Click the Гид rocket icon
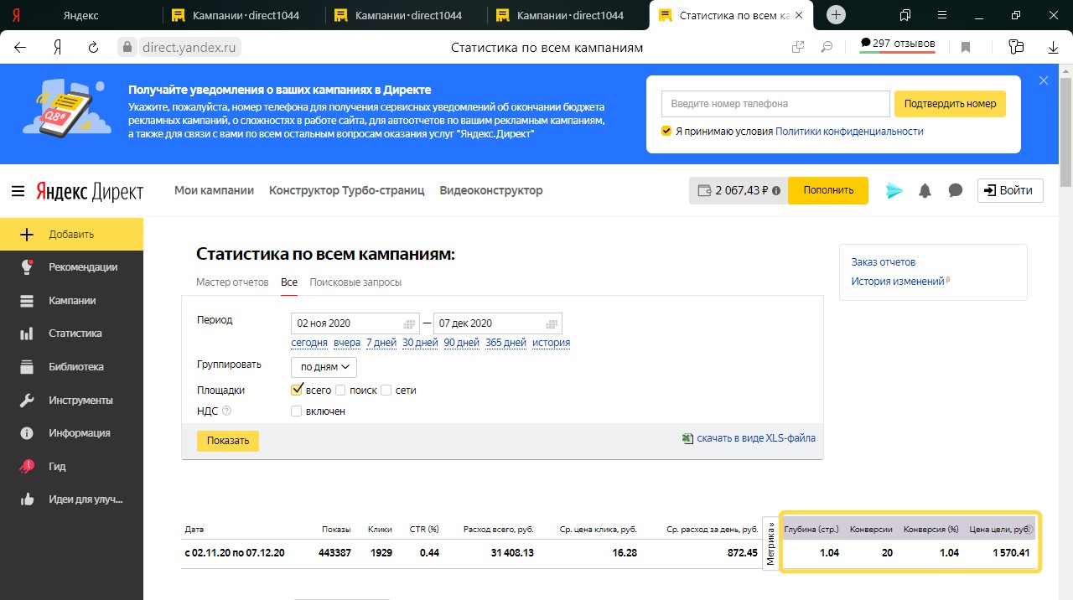 click(27, 467)
